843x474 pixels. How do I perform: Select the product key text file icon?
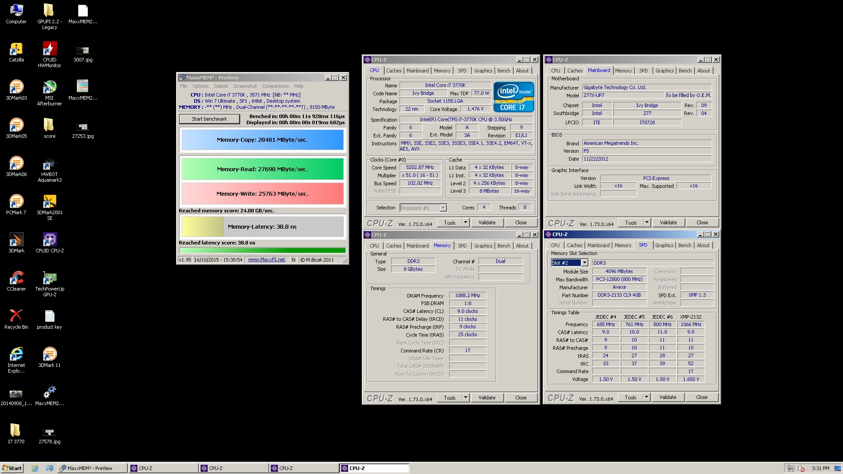(50, 319)
